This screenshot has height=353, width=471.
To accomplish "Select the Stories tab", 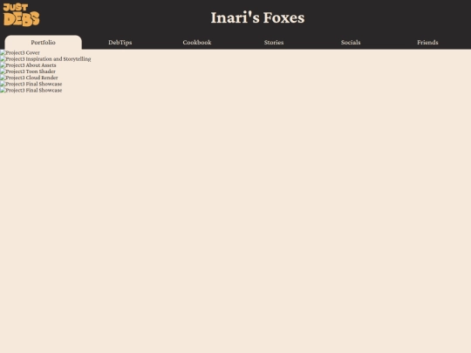I will 274,43.
